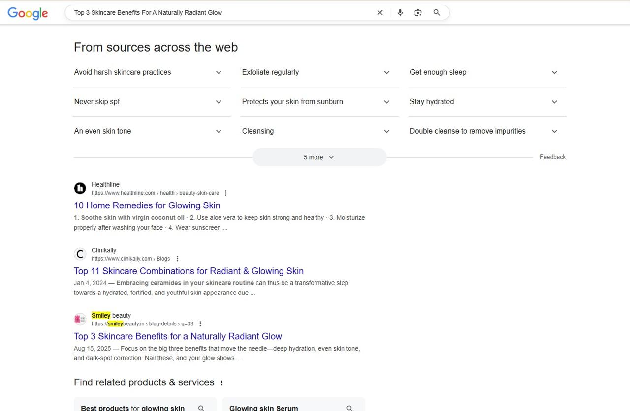Click the Find related products & services heading
The image size is (630, 411).
(144, 382)
